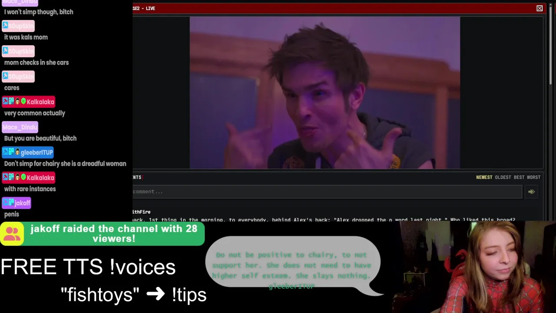Close the live video panel
This screenshot has height=313, width=556.
tap(539, 8)
